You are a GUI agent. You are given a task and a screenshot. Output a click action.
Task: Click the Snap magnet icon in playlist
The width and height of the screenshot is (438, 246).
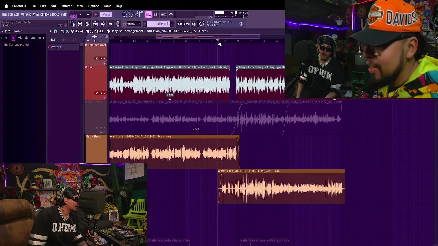pos(55,31)
